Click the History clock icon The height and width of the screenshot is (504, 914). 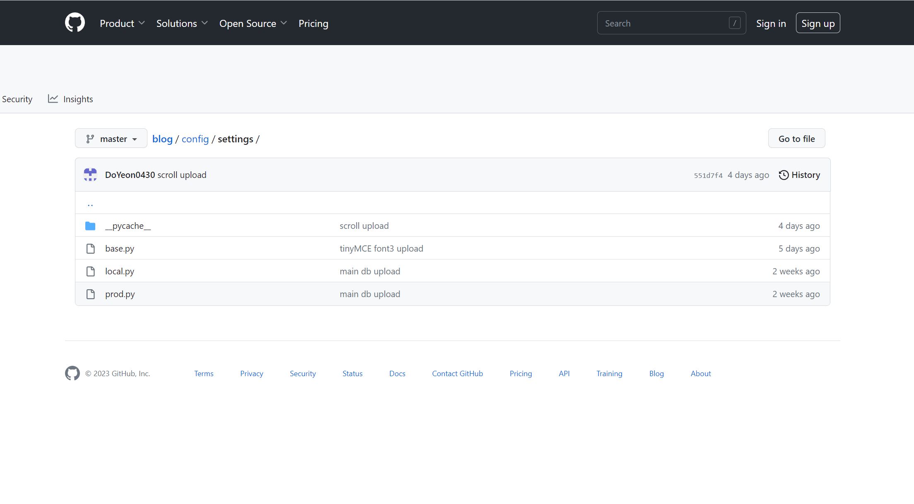[784, 175]
